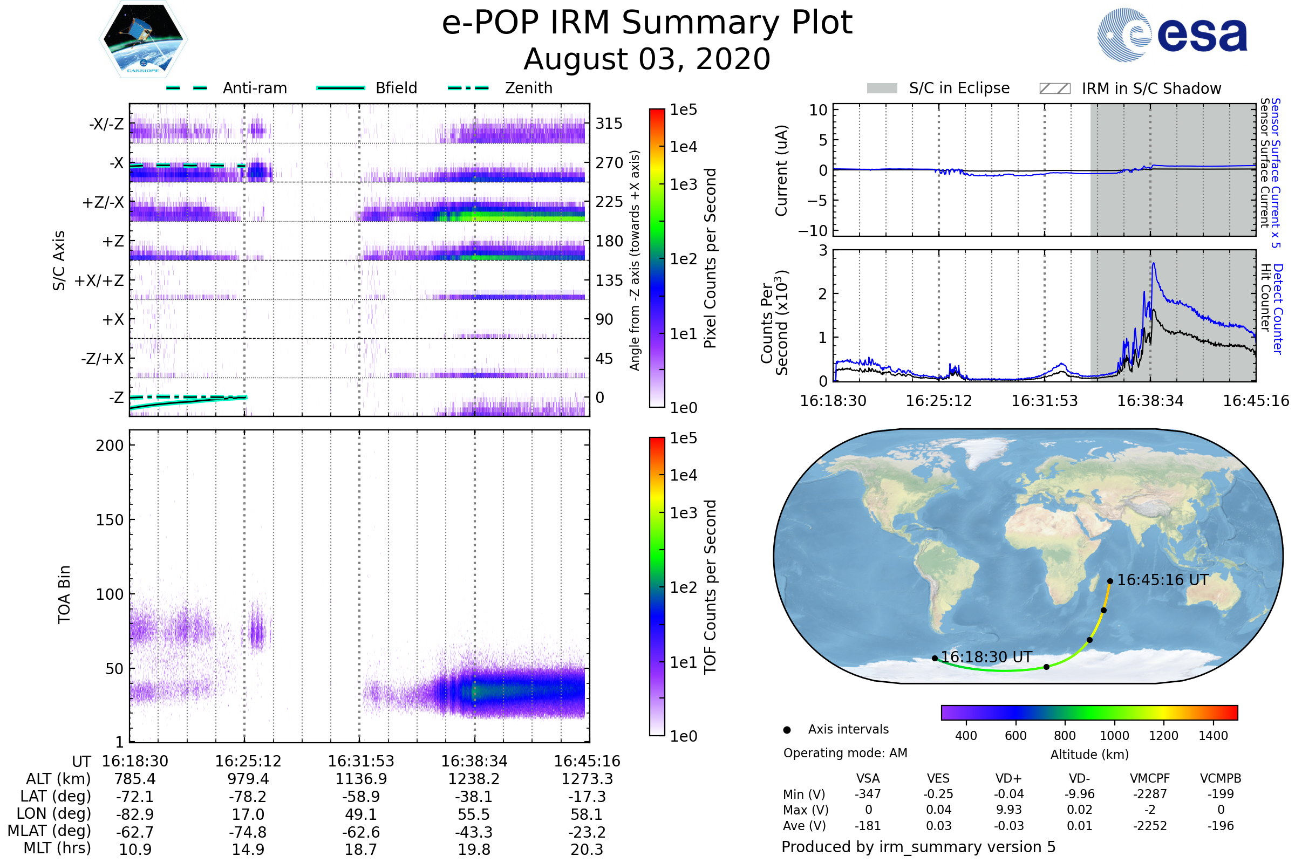Screen dimensions: 1295x863
Task: Click the VMCPF column header in voltage table
Action: [x=1150, y=778]
